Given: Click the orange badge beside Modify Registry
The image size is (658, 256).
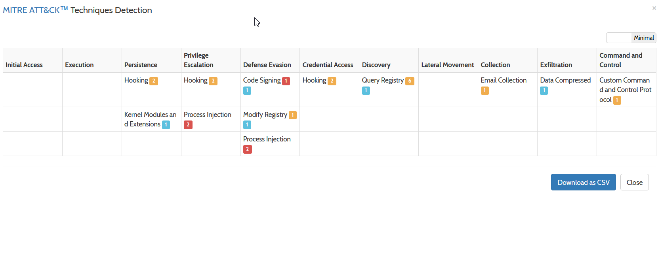Looking at the screenshot, I should pos(293,115).
